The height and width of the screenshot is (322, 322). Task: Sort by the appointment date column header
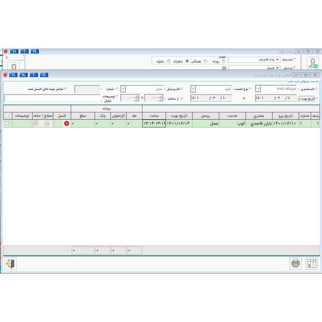(179, 116)
